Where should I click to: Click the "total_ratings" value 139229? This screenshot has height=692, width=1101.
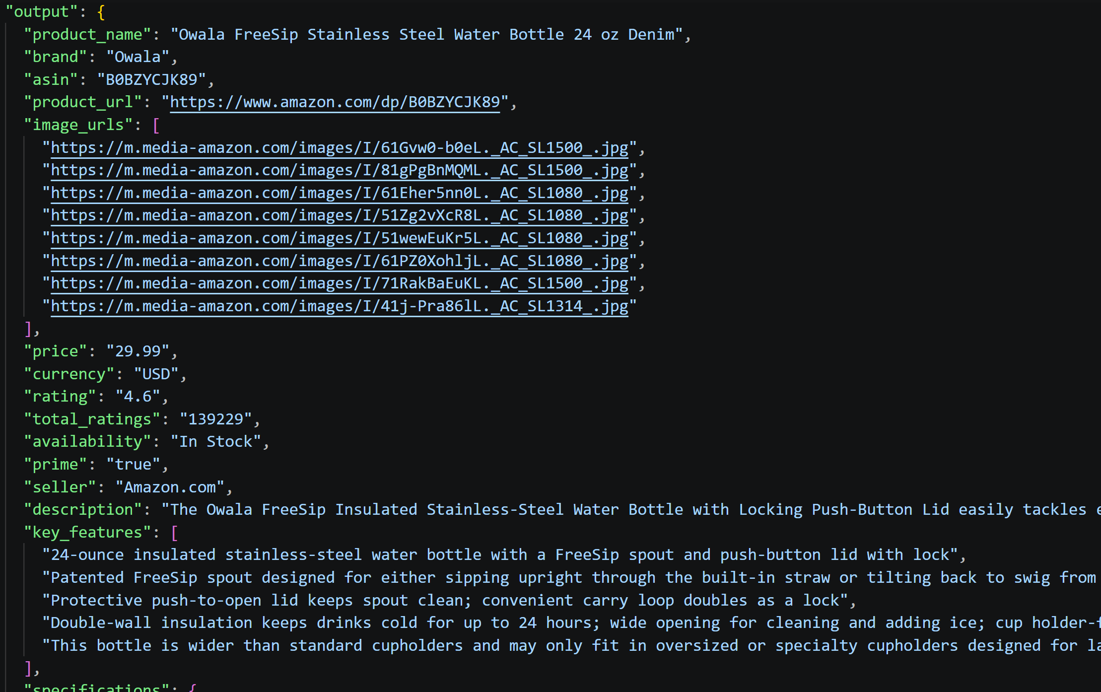(x=216, y=419)
